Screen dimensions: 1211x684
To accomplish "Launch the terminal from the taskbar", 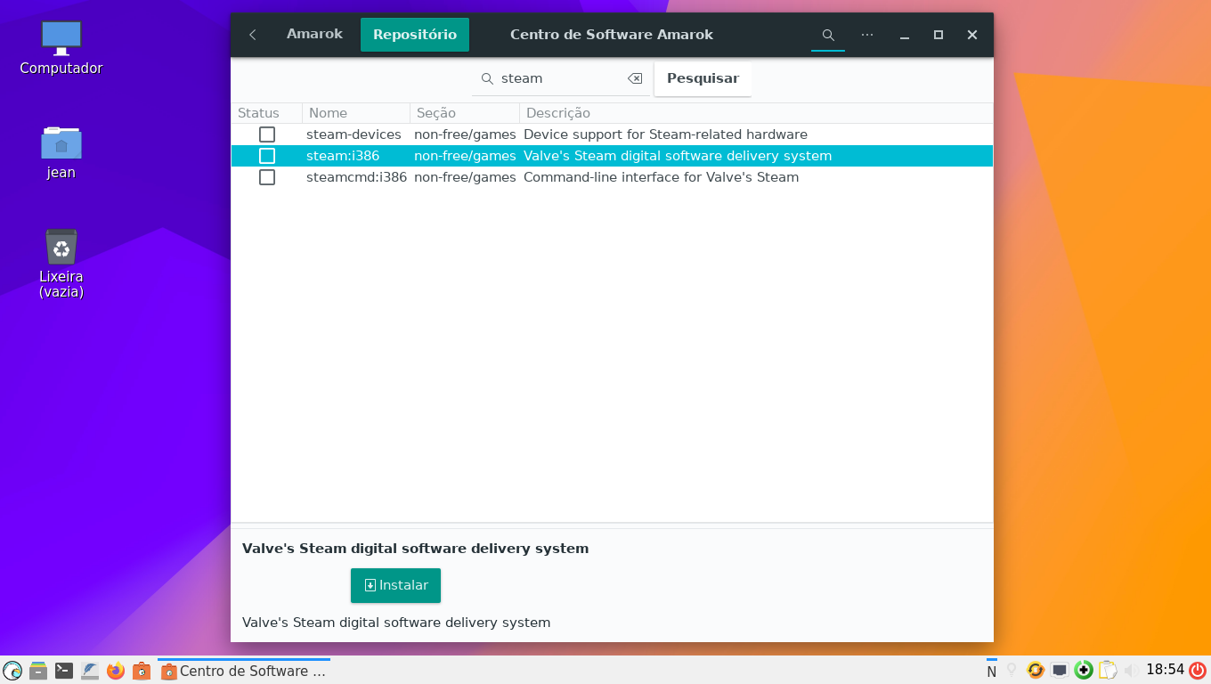I will point(64,671).
